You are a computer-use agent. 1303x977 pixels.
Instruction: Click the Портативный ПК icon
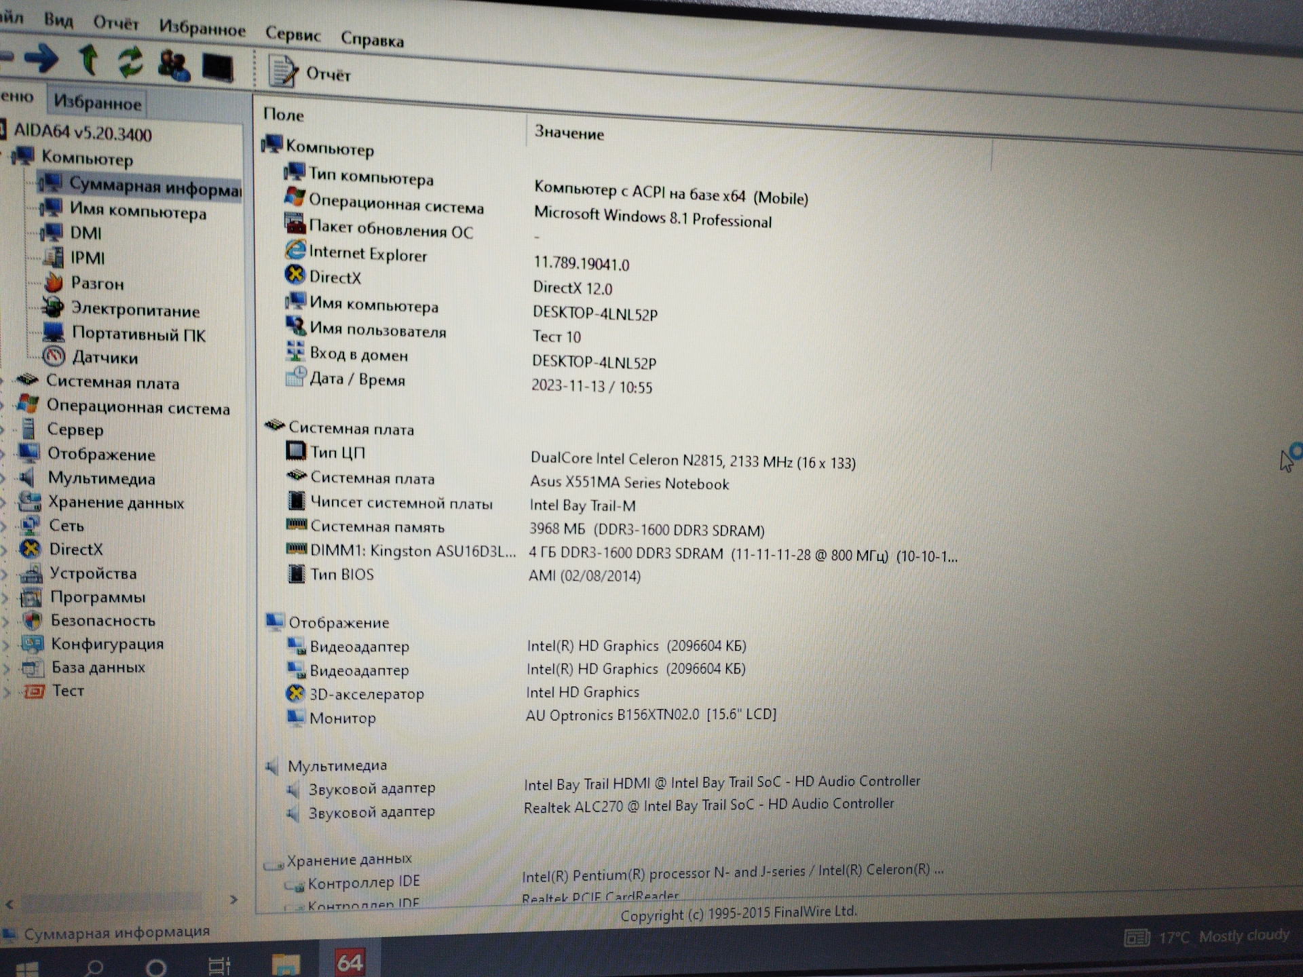coord(53,332)
